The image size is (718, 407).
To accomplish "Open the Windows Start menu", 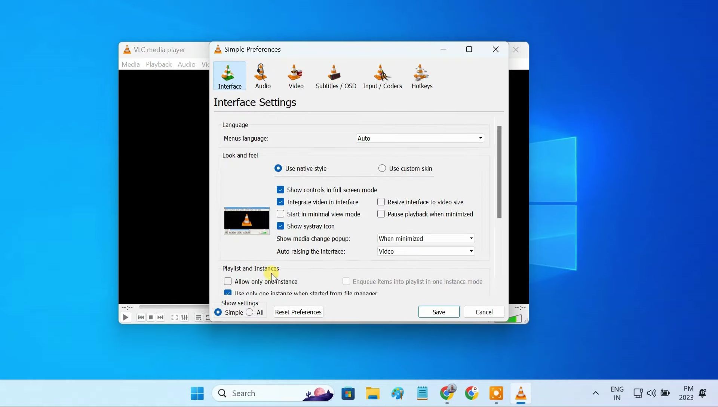I will (197, 393).
